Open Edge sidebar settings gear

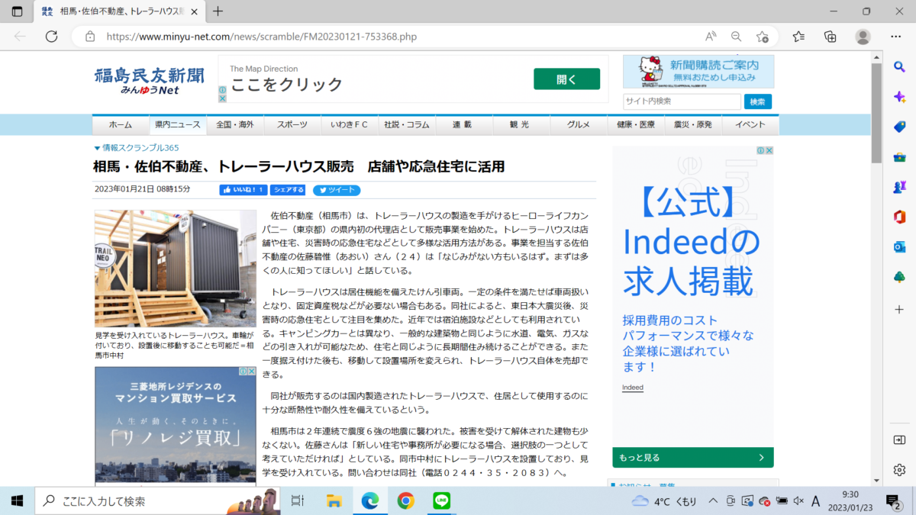click(899, 469)
